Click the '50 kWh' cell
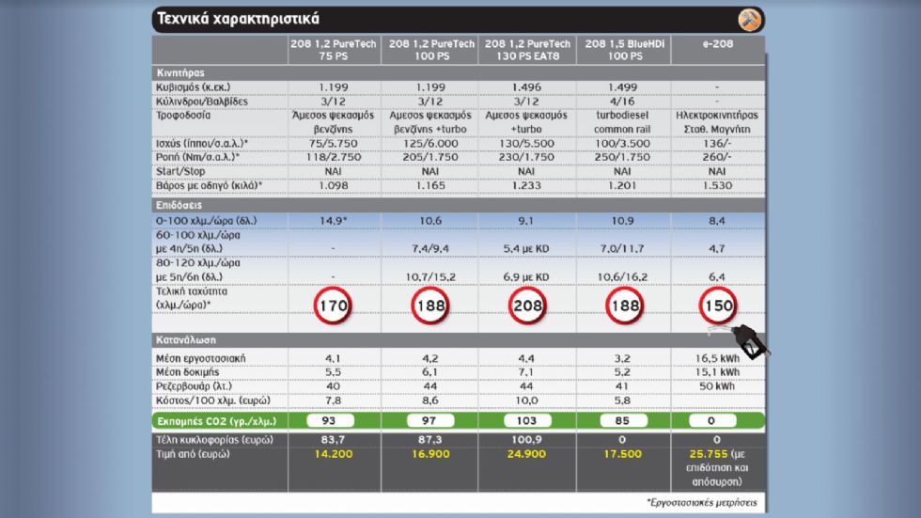The image size is (921, 518). (717, 385)
